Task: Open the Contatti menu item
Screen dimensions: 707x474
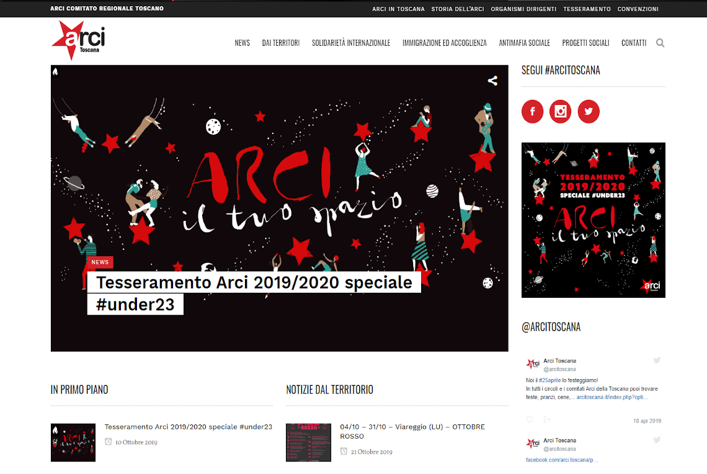Action: [x=634, y=43]
